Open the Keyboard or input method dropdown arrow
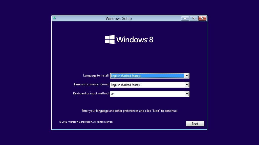259x145 pixels. click(x=187, y=94)
